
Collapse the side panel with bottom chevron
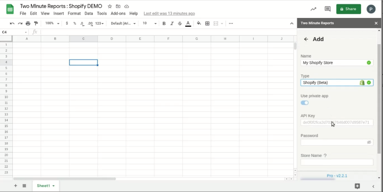pos(373,186)
